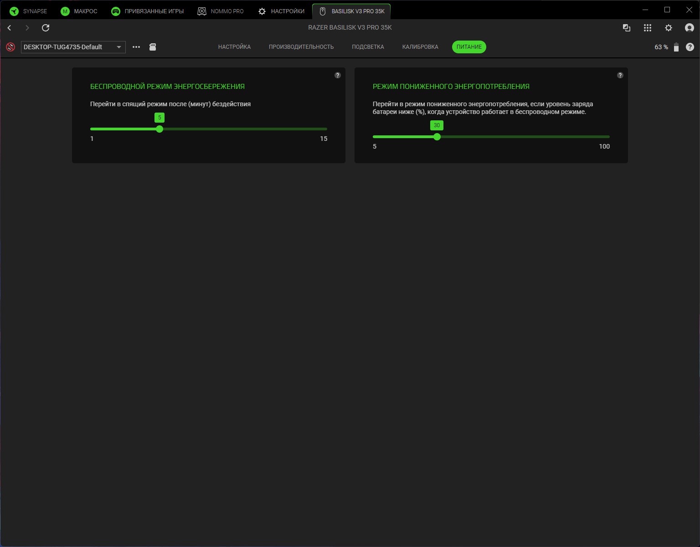Open the gear settings icon in header
This screenshot has height=547, width=700.
[669, 28]
